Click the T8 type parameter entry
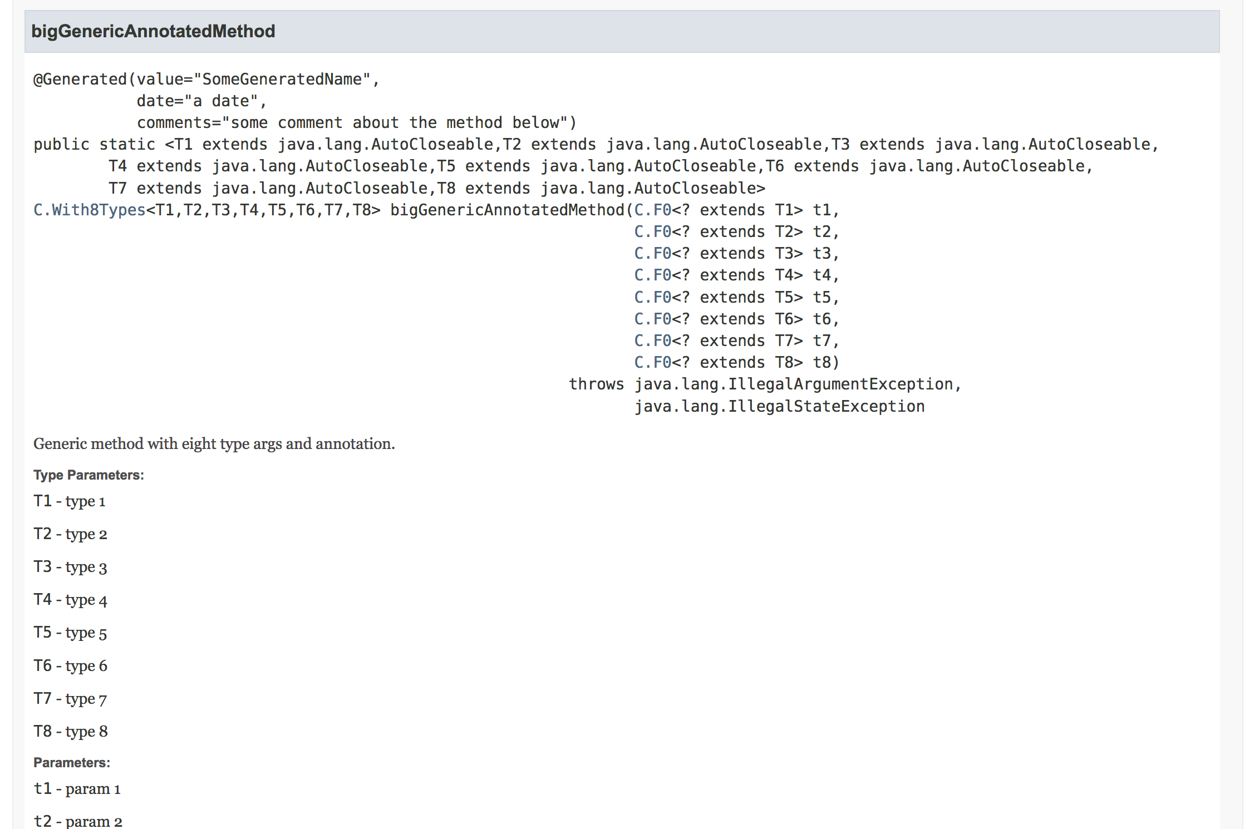 point(70,731)
